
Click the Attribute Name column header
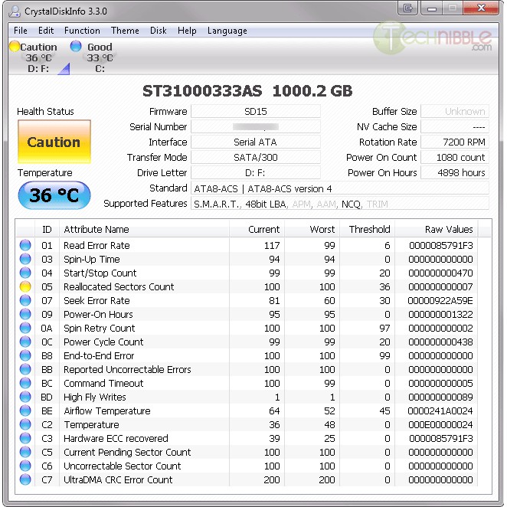[96, 229]
